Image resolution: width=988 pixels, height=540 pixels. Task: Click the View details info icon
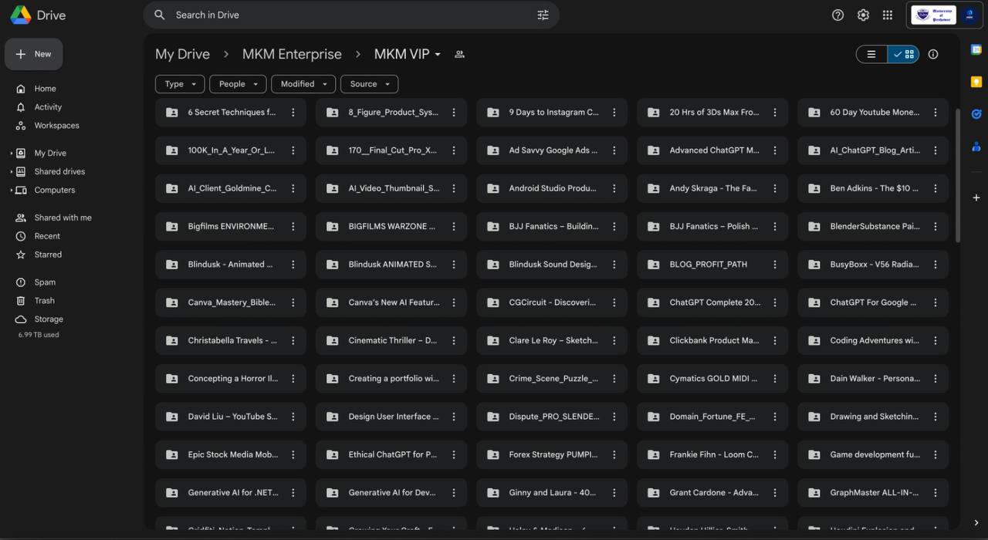(933, 54)
